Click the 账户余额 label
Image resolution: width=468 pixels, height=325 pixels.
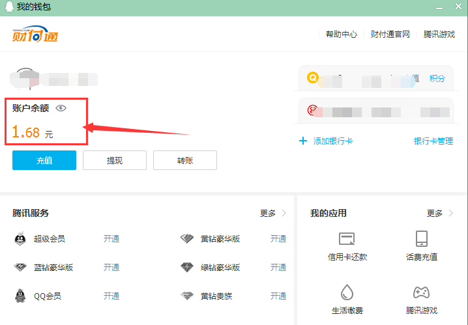[31, 108]
